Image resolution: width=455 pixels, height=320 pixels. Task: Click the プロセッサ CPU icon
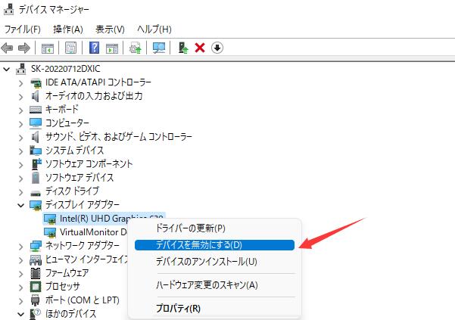coord(36,287)
